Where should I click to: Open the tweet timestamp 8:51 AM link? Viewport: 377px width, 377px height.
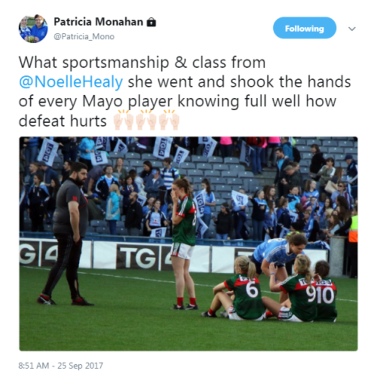(34, 365)
